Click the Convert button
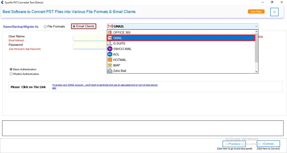 [x=268, y=144]
